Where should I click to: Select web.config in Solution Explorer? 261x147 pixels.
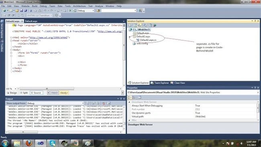point(142,43)
